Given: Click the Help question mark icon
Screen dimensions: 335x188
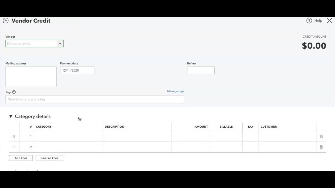Looking at the screenshot, I should click(x=309, y=21).
